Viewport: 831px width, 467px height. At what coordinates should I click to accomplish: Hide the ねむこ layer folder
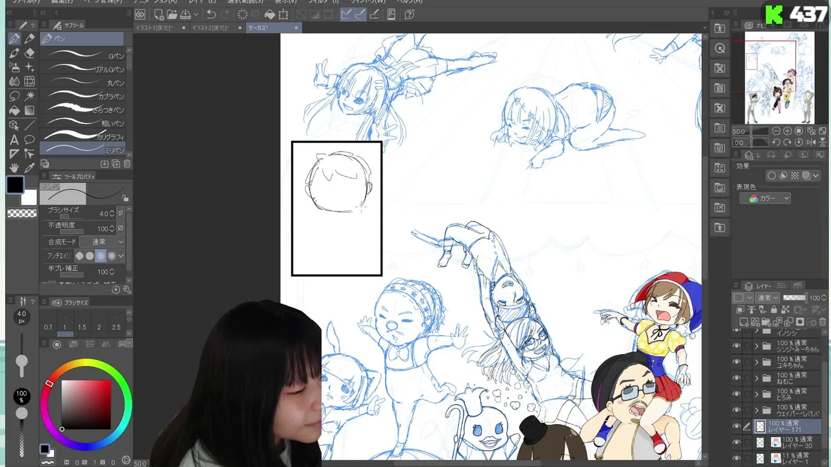click(x=736, y=378)
